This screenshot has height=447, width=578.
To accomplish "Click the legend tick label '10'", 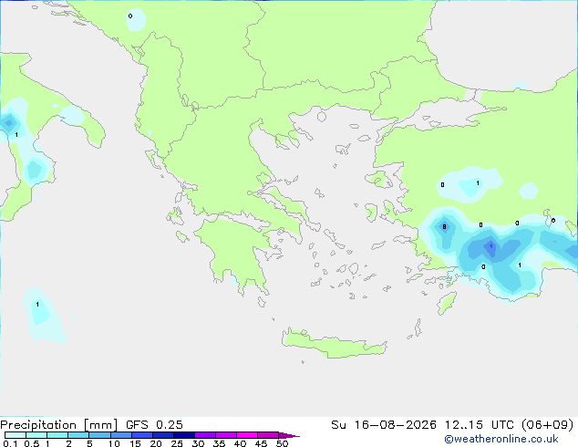I will (114, 443).
